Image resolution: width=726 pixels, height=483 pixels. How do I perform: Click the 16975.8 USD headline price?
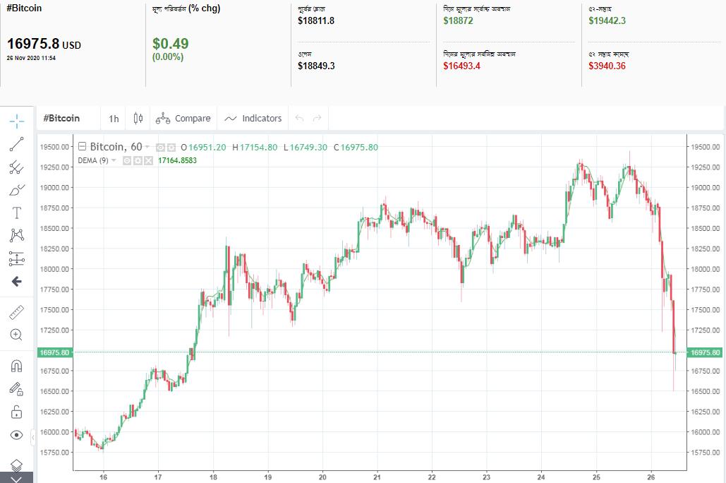[x=44, y=44]
